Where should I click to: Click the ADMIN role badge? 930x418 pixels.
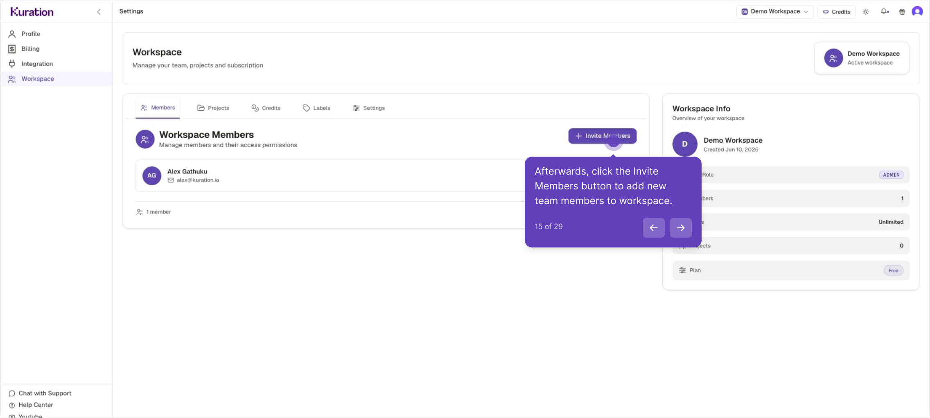[x=891, y=175]
